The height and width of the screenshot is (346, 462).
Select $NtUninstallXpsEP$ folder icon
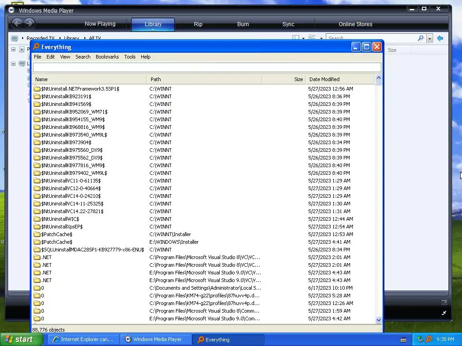37,226
